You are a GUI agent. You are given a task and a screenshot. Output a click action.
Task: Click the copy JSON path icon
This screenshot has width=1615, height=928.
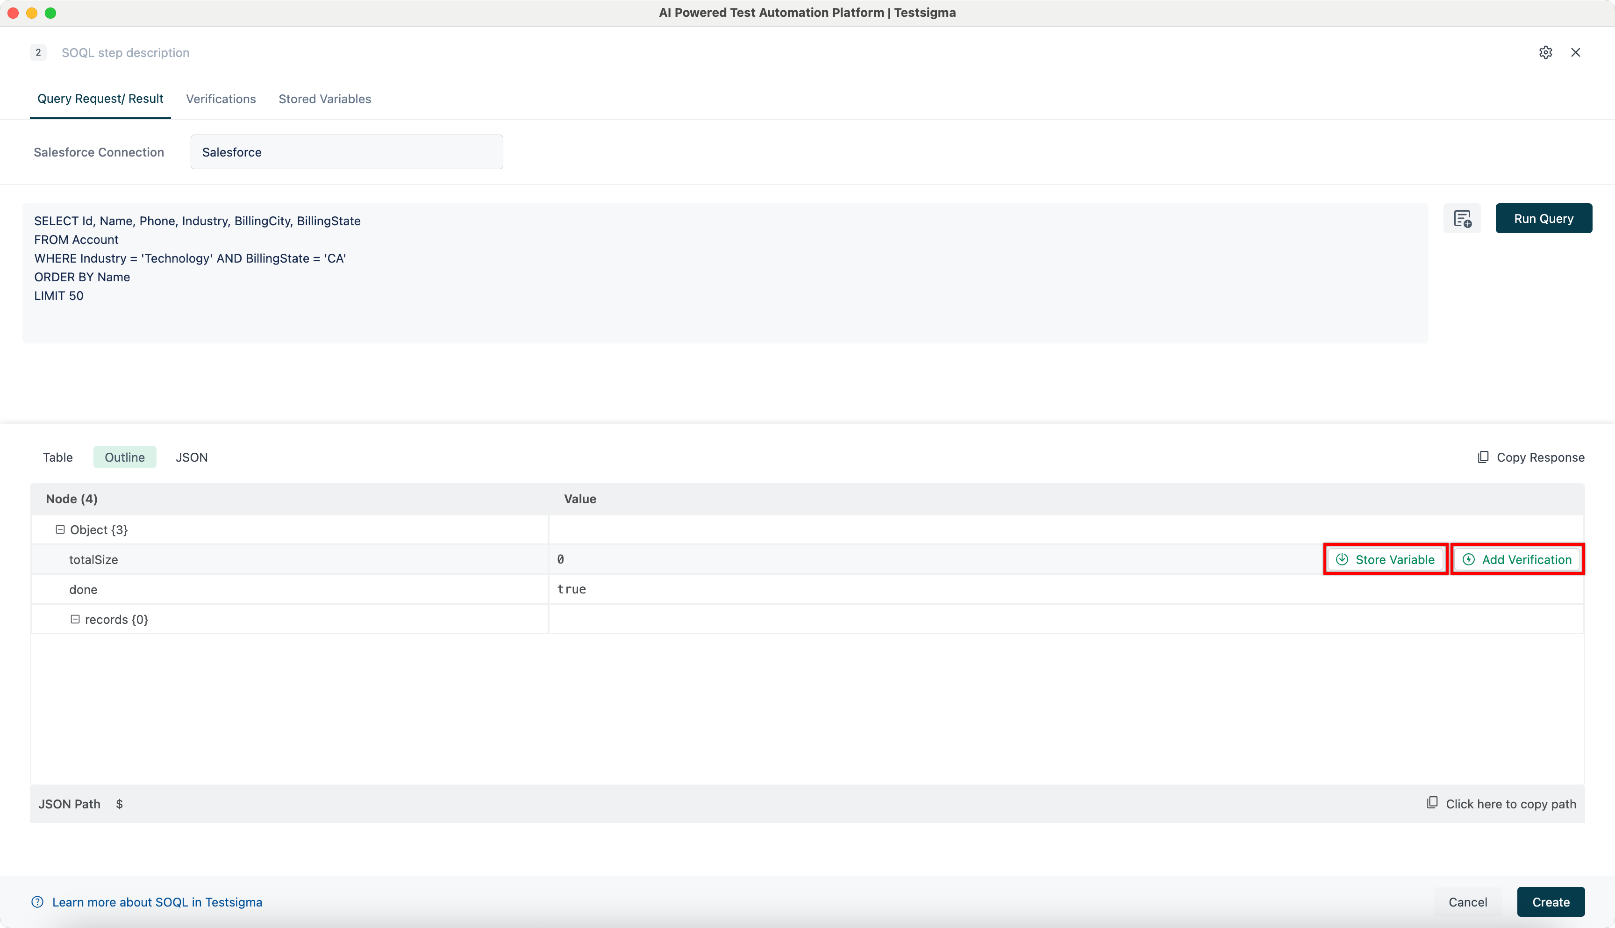(x=1433, y=803)
